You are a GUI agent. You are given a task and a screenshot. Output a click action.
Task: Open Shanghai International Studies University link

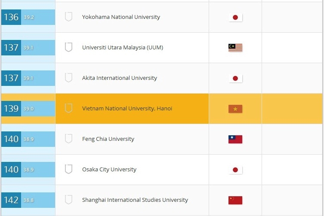pyautogui.click(x=135, y=200)
